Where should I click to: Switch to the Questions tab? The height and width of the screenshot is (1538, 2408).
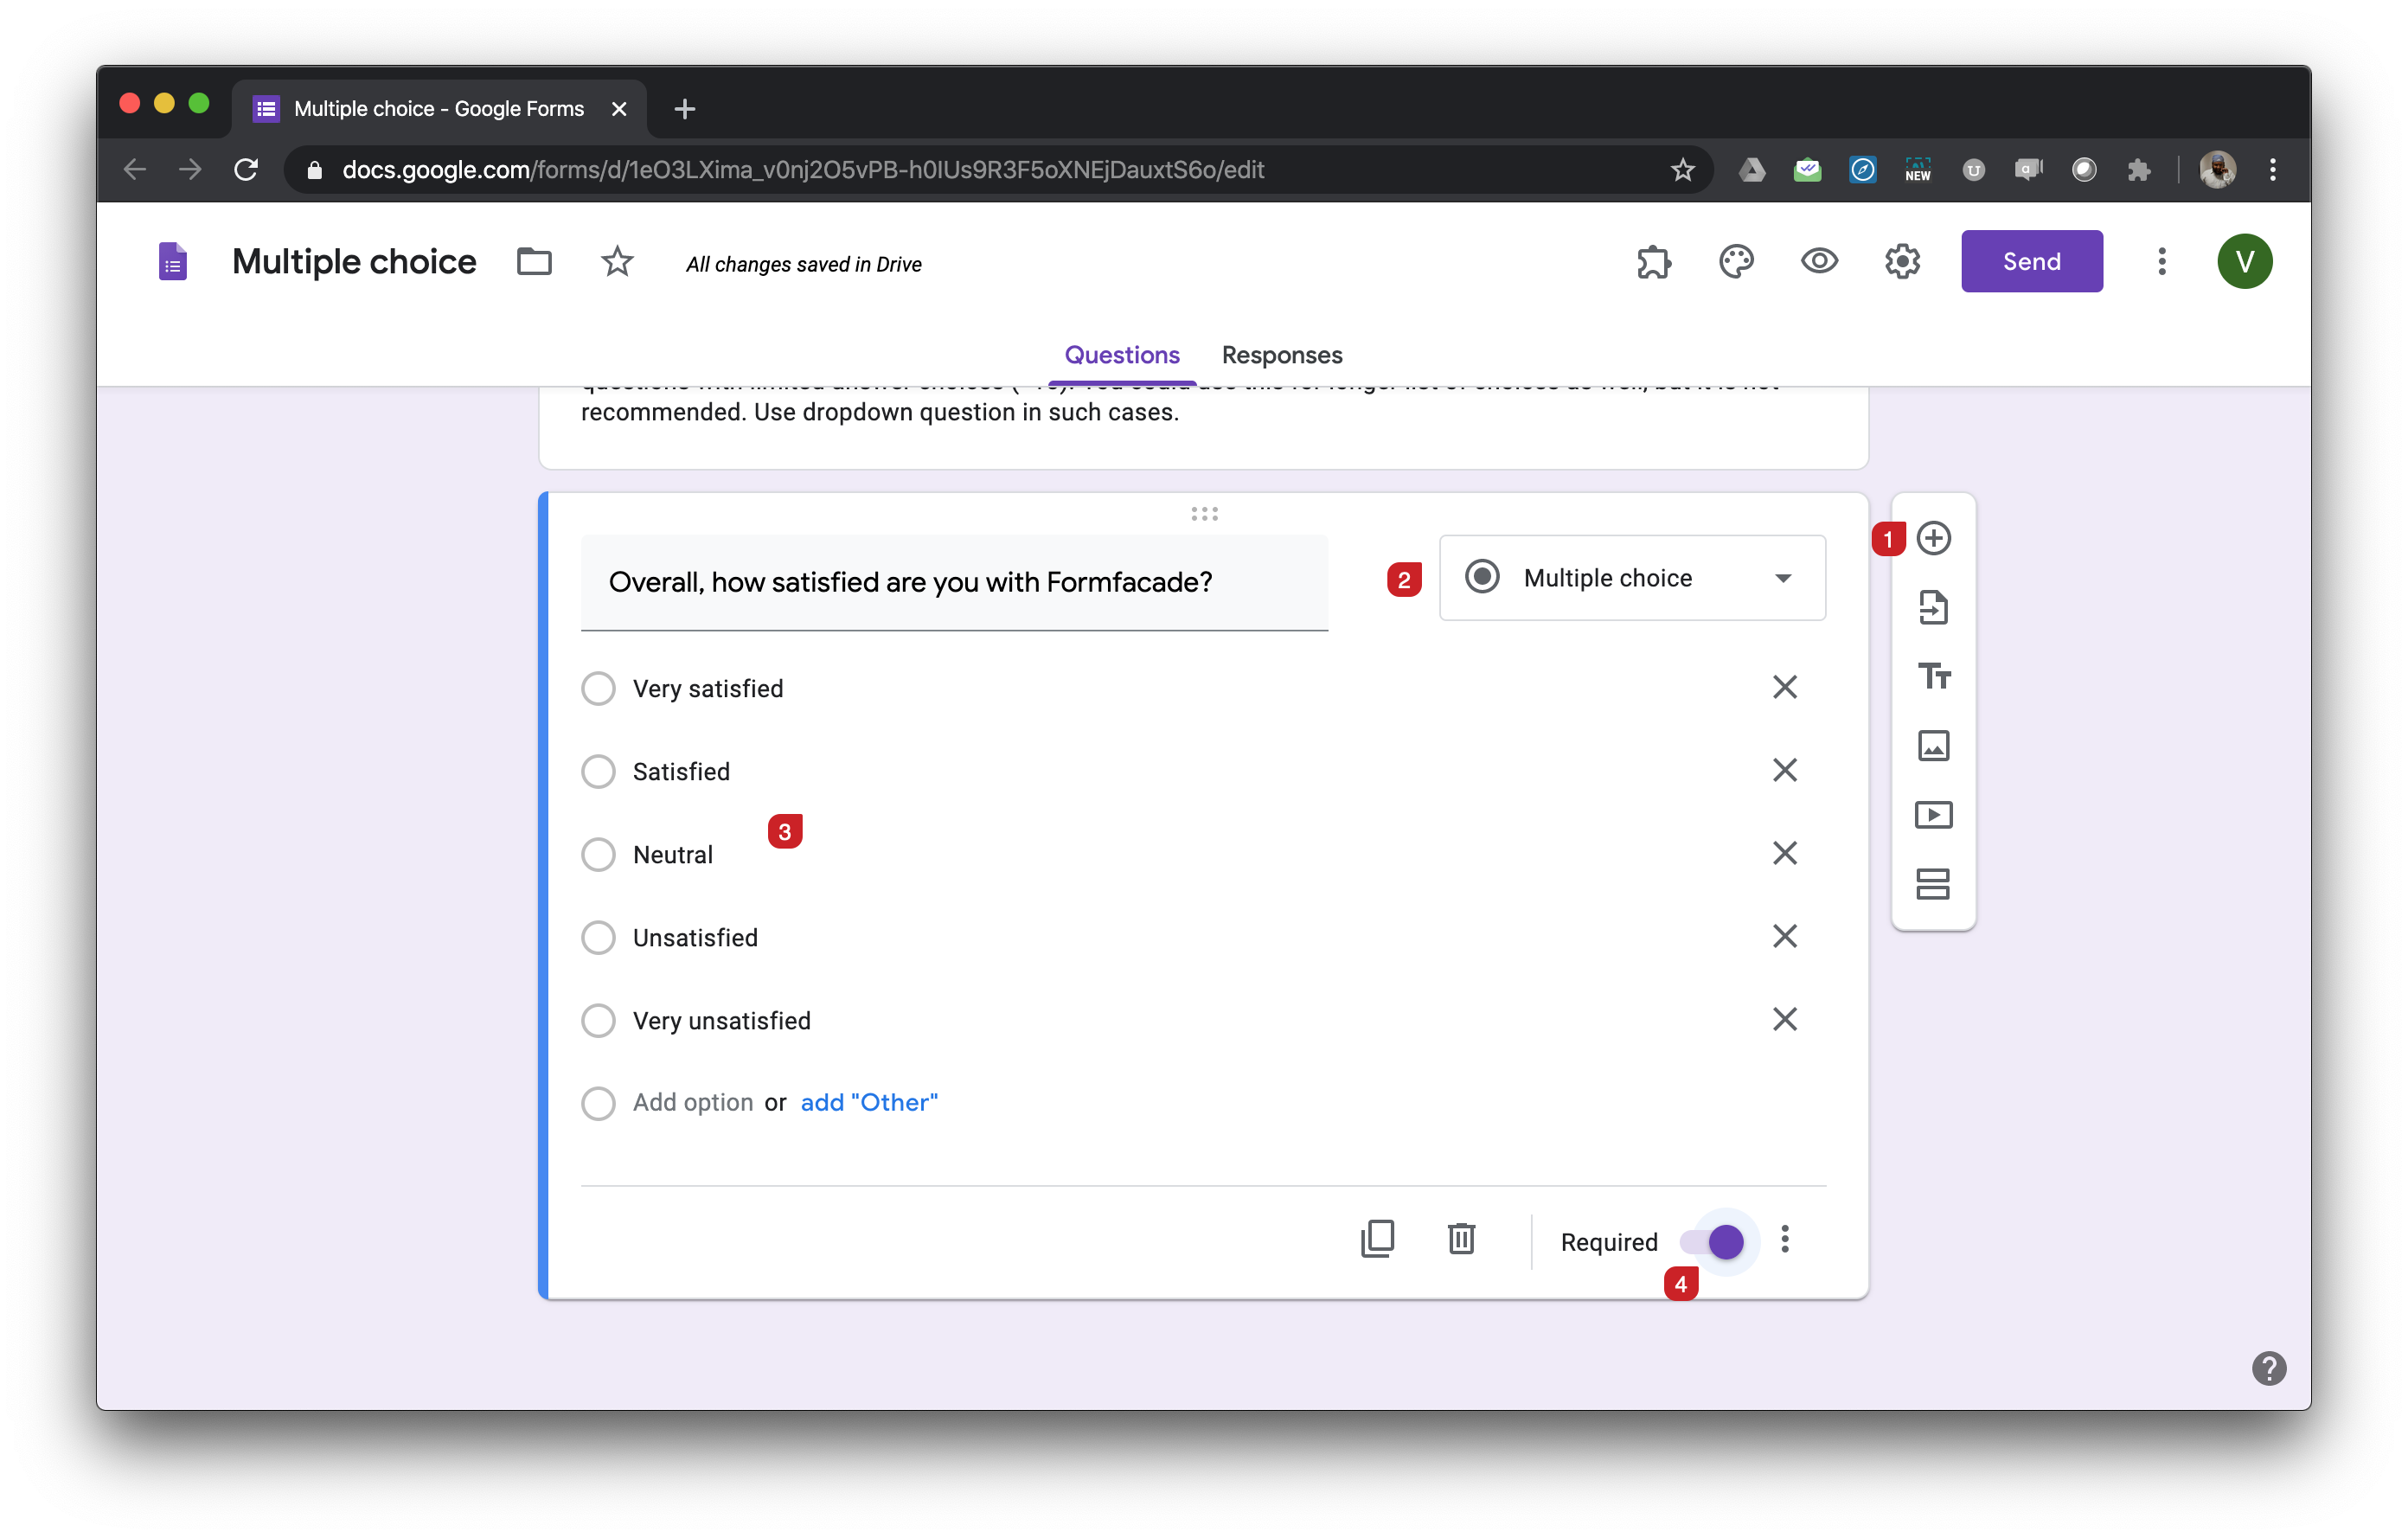(x=1122, y=355)
